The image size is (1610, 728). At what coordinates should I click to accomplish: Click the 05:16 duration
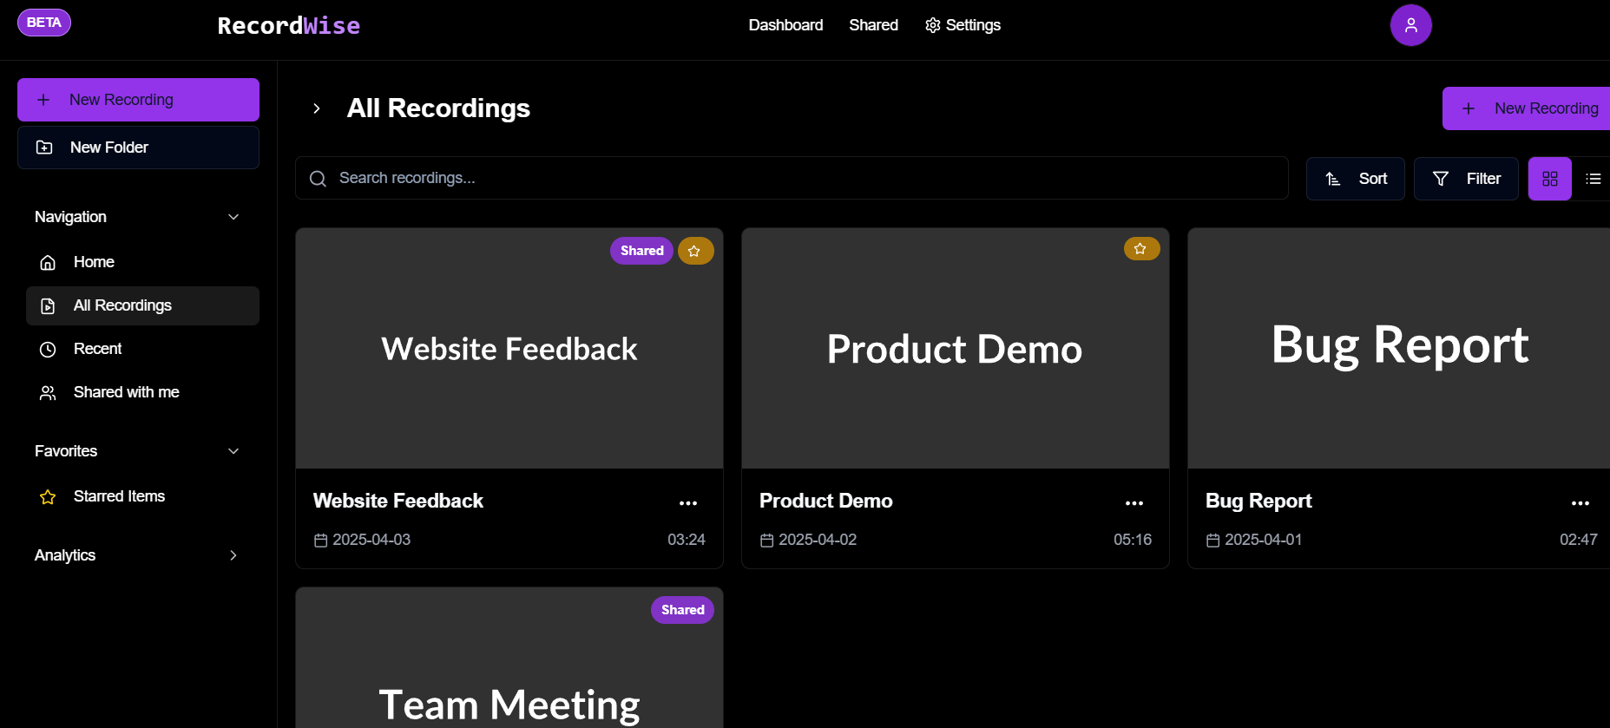coord(1133,540)
